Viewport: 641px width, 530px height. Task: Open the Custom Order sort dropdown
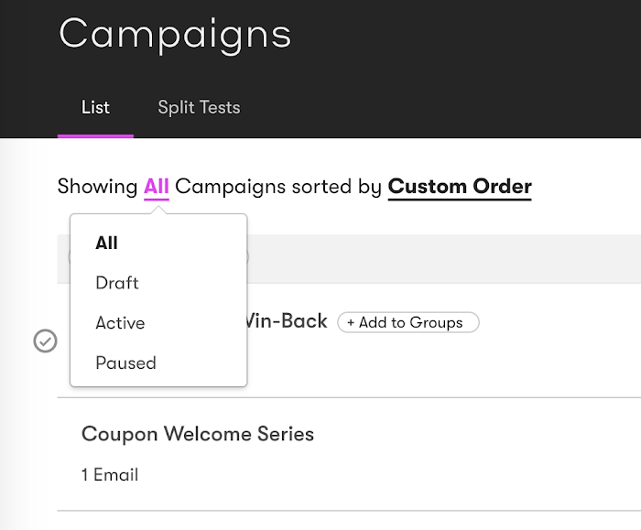coord(460,187)
